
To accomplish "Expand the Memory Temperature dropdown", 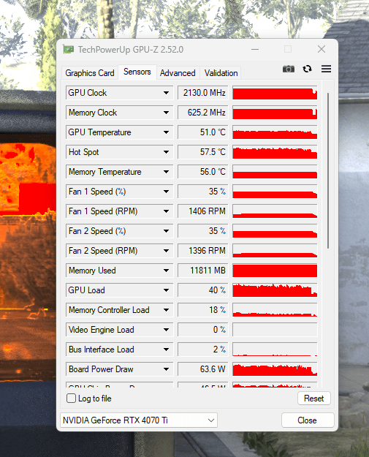I will tap(166, 172).
